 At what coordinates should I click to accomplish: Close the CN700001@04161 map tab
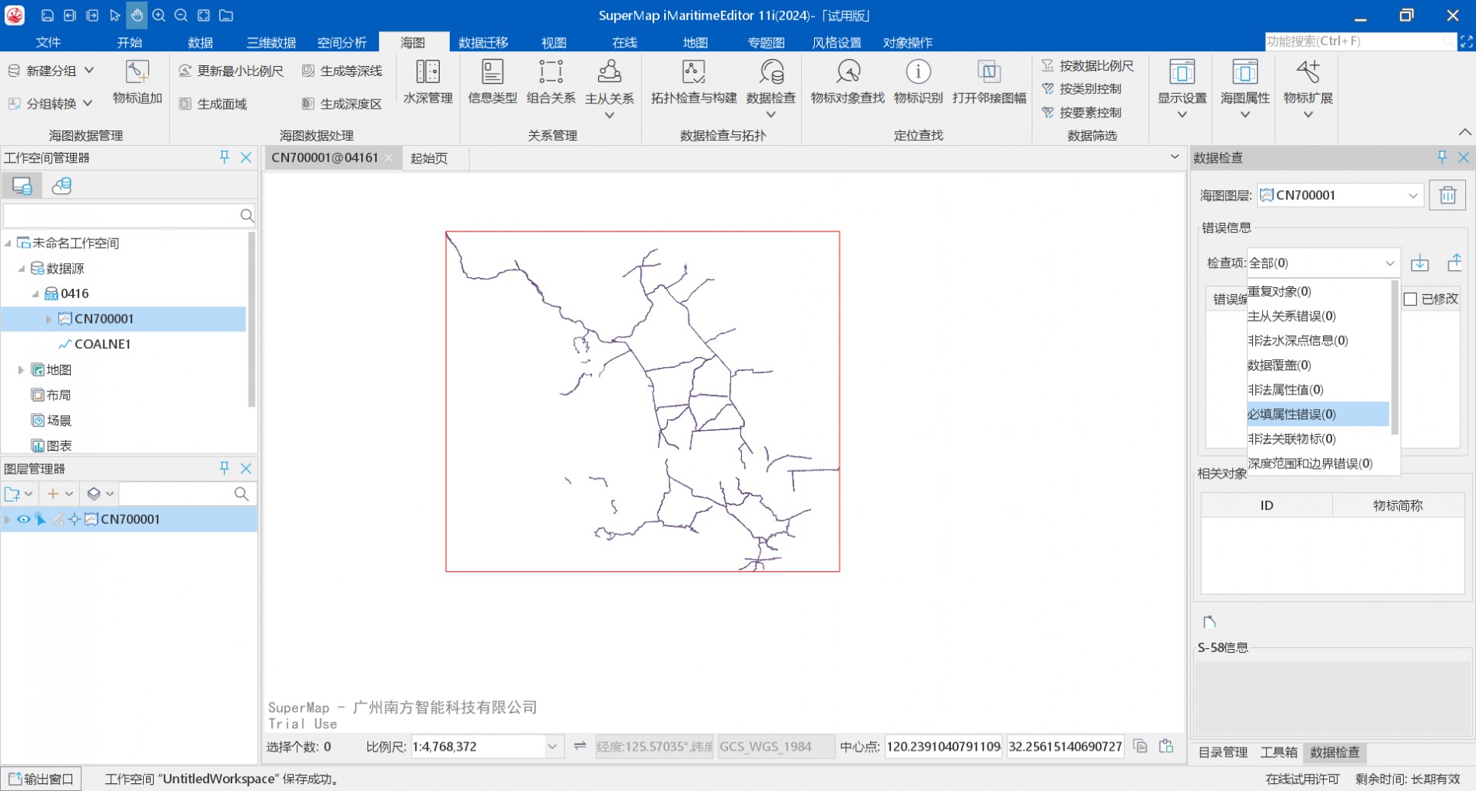[389, 158]
